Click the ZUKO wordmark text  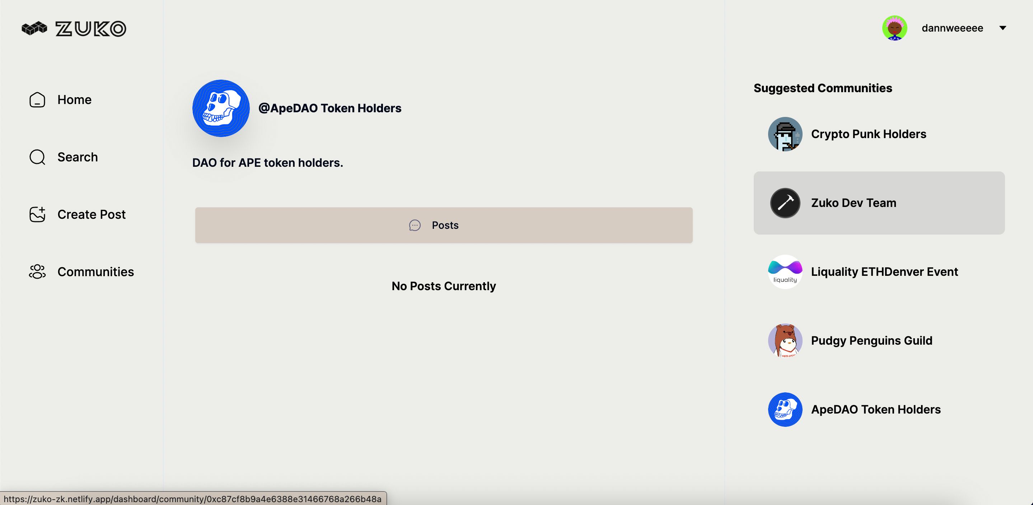point(90,28)
